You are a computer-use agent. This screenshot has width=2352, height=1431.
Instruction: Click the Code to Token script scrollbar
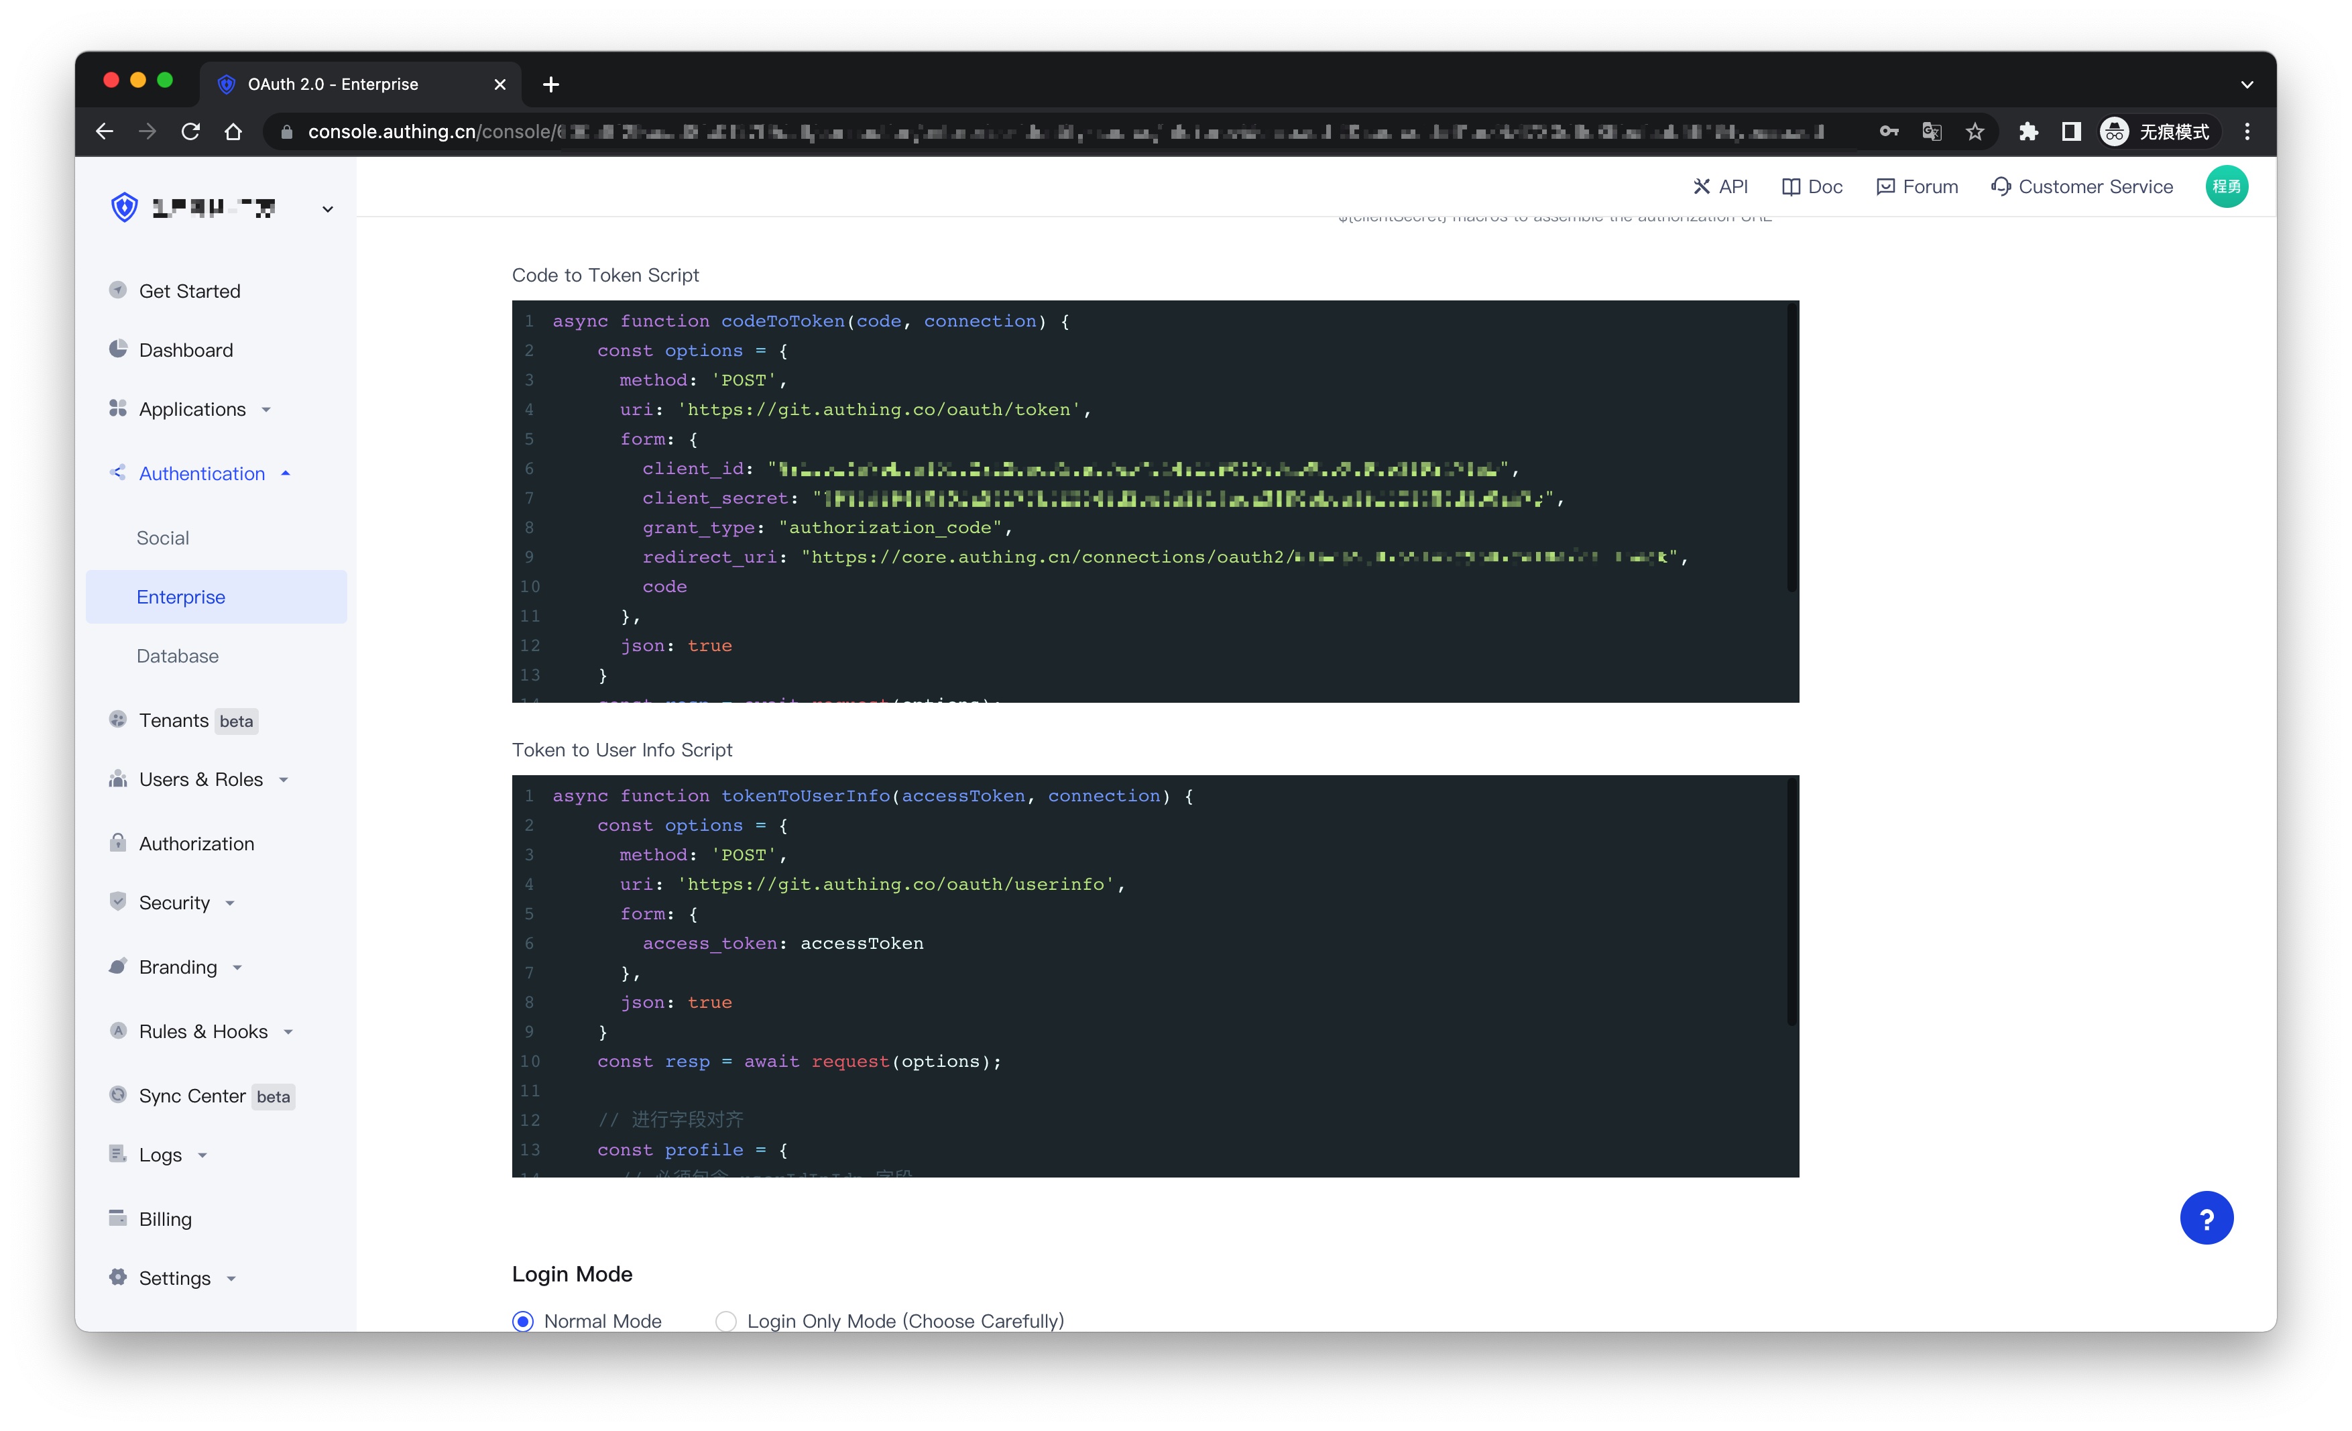1791,449
